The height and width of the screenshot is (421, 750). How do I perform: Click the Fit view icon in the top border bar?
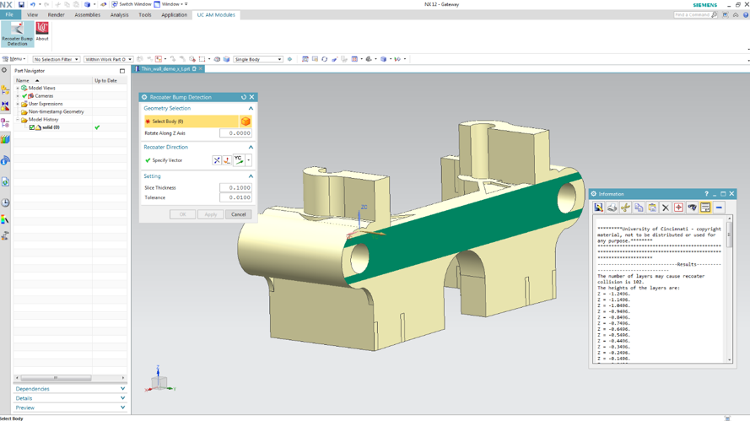tap(305, 59)
